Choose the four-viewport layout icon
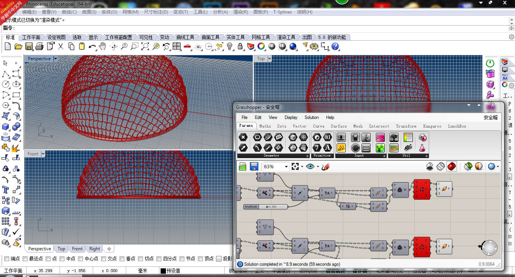Viewport: 515px width, 277px height. 177,46
